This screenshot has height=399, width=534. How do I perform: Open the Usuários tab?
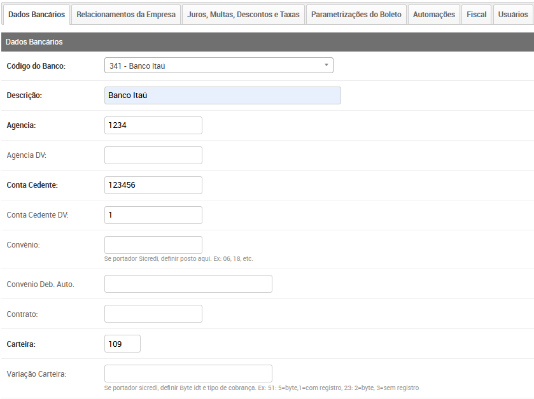click(513, 14)
